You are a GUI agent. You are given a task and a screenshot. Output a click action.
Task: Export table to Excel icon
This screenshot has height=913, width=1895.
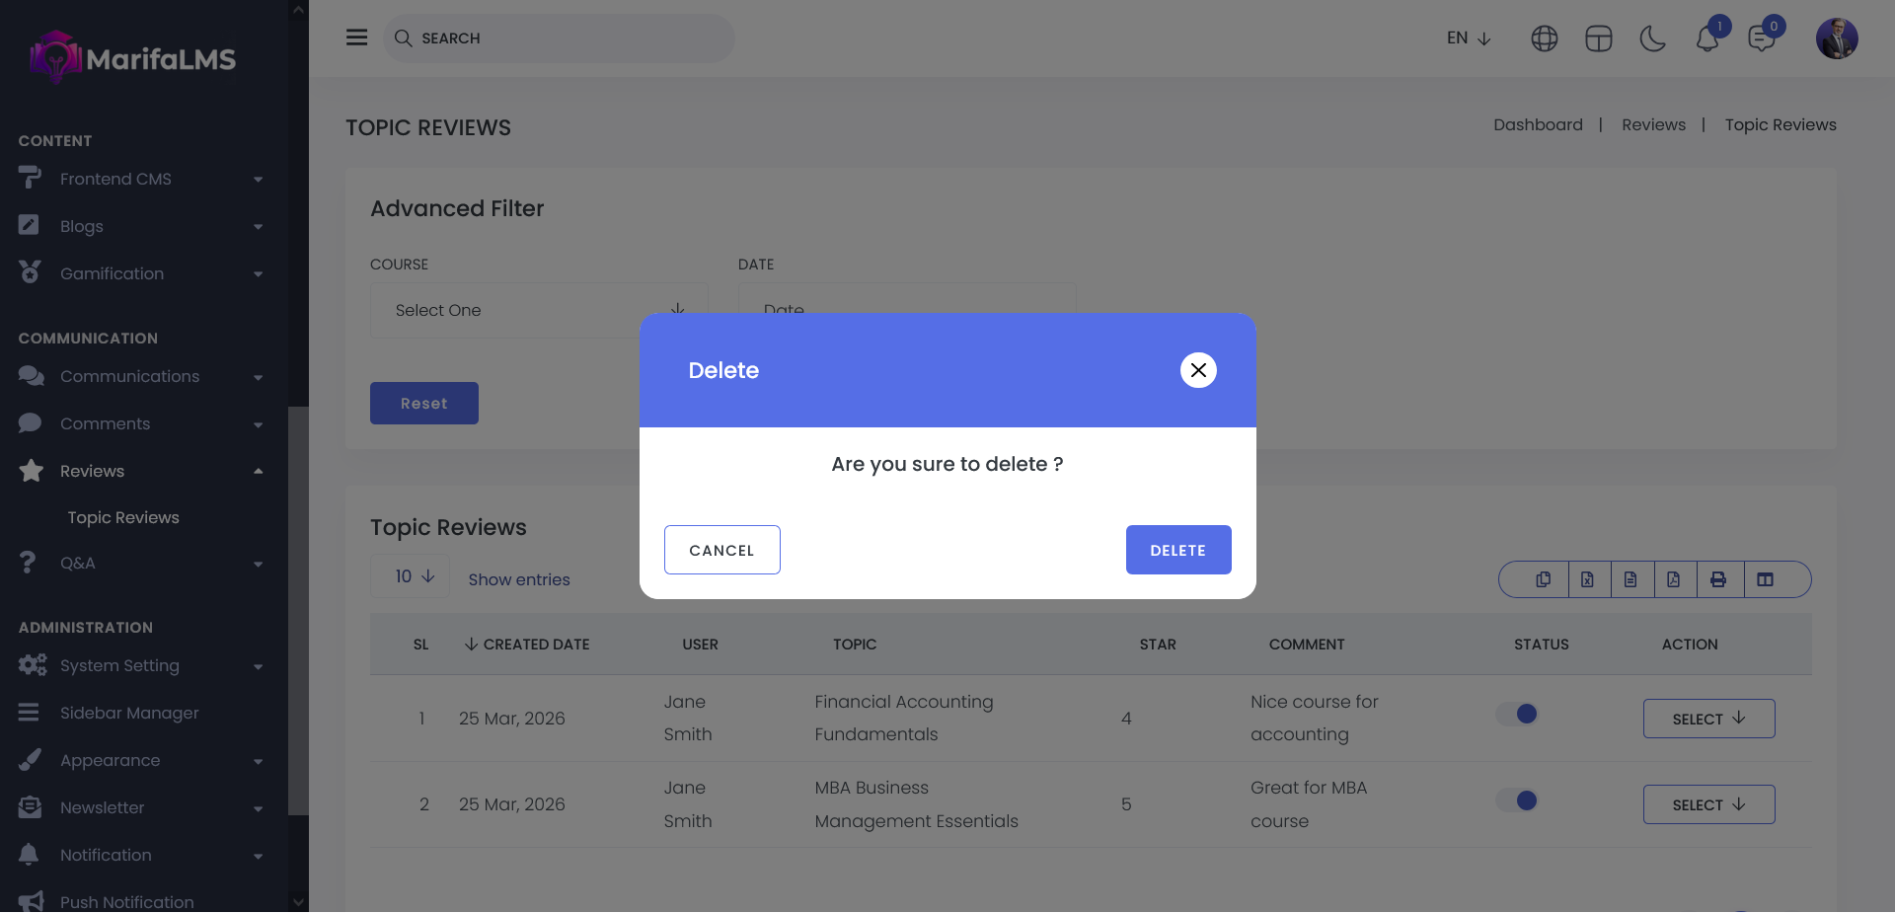[1587, 579]
